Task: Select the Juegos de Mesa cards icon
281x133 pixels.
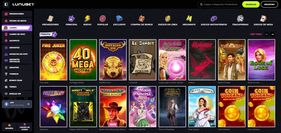Action: pyautogui.click(x=263, y=19)
